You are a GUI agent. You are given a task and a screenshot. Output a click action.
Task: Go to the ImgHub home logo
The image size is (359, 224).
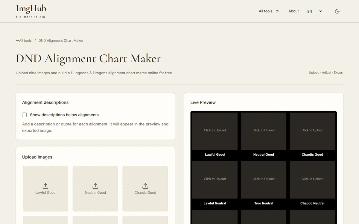(x=31, y=11)
